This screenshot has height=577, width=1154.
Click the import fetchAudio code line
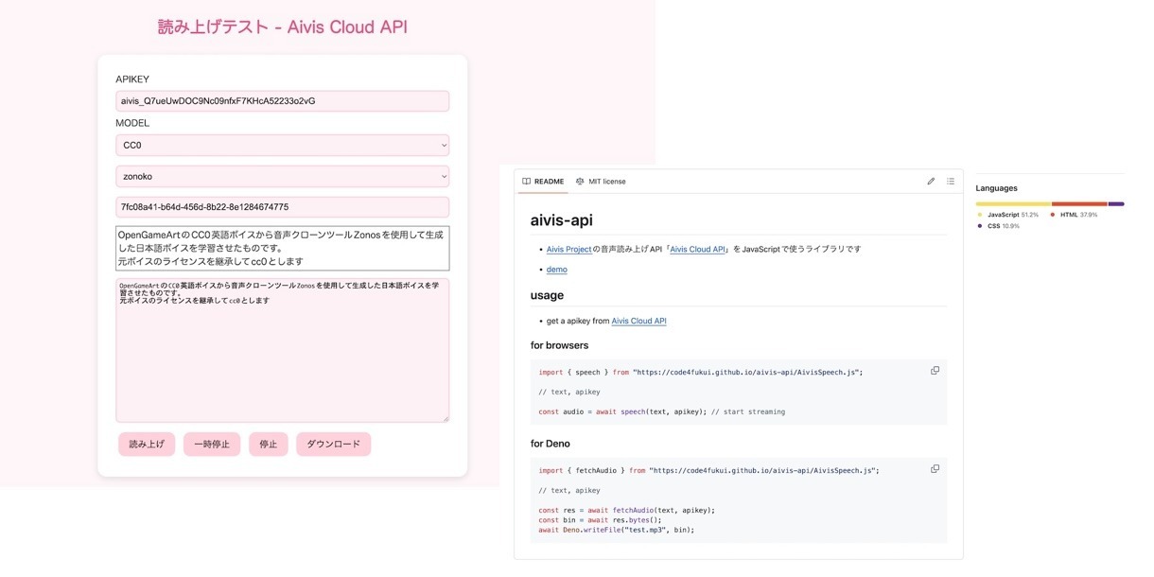pos(708,470)
